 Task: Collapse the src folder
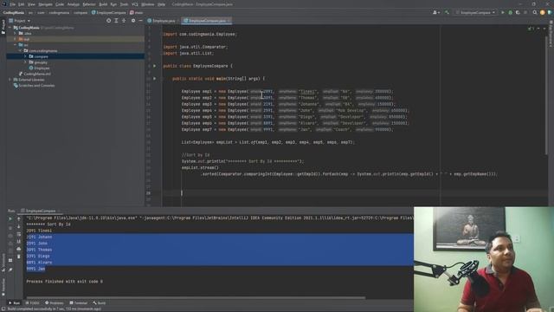click(x=16, y=45)
